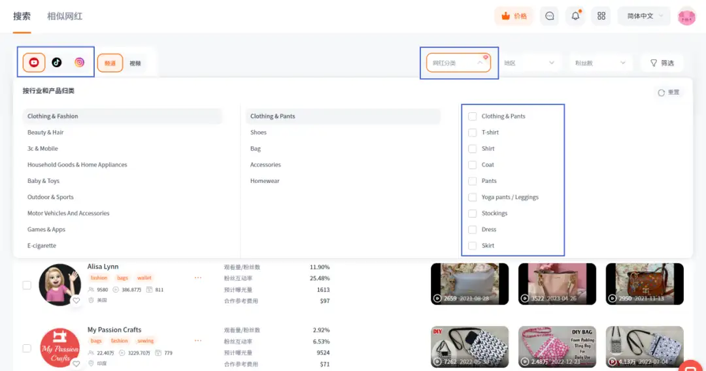Select the YouTube platform icon

click(34, 63)
